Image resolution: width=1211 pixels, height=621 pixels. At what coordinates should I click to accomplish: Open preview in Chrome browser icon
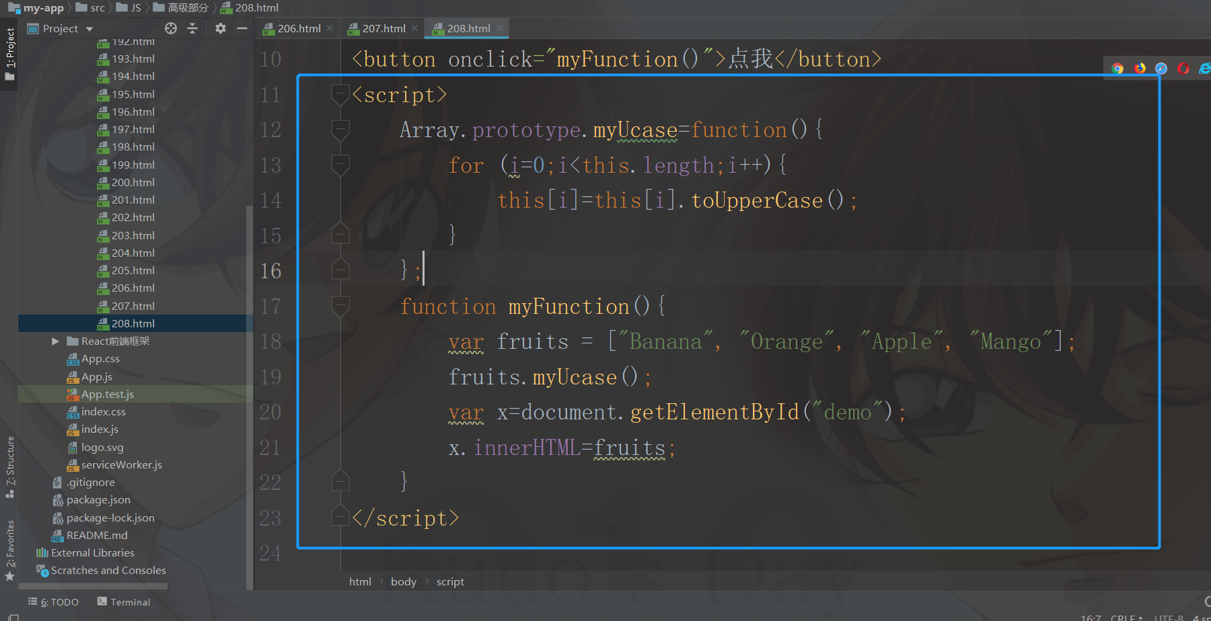coord(1117,69)
